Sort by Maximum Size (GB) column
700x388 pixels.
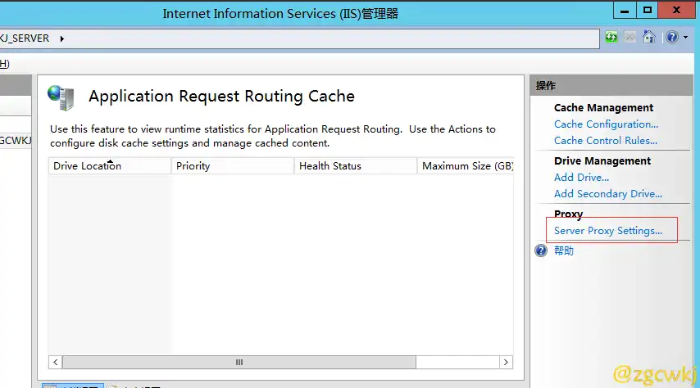(x=466, y=166)
